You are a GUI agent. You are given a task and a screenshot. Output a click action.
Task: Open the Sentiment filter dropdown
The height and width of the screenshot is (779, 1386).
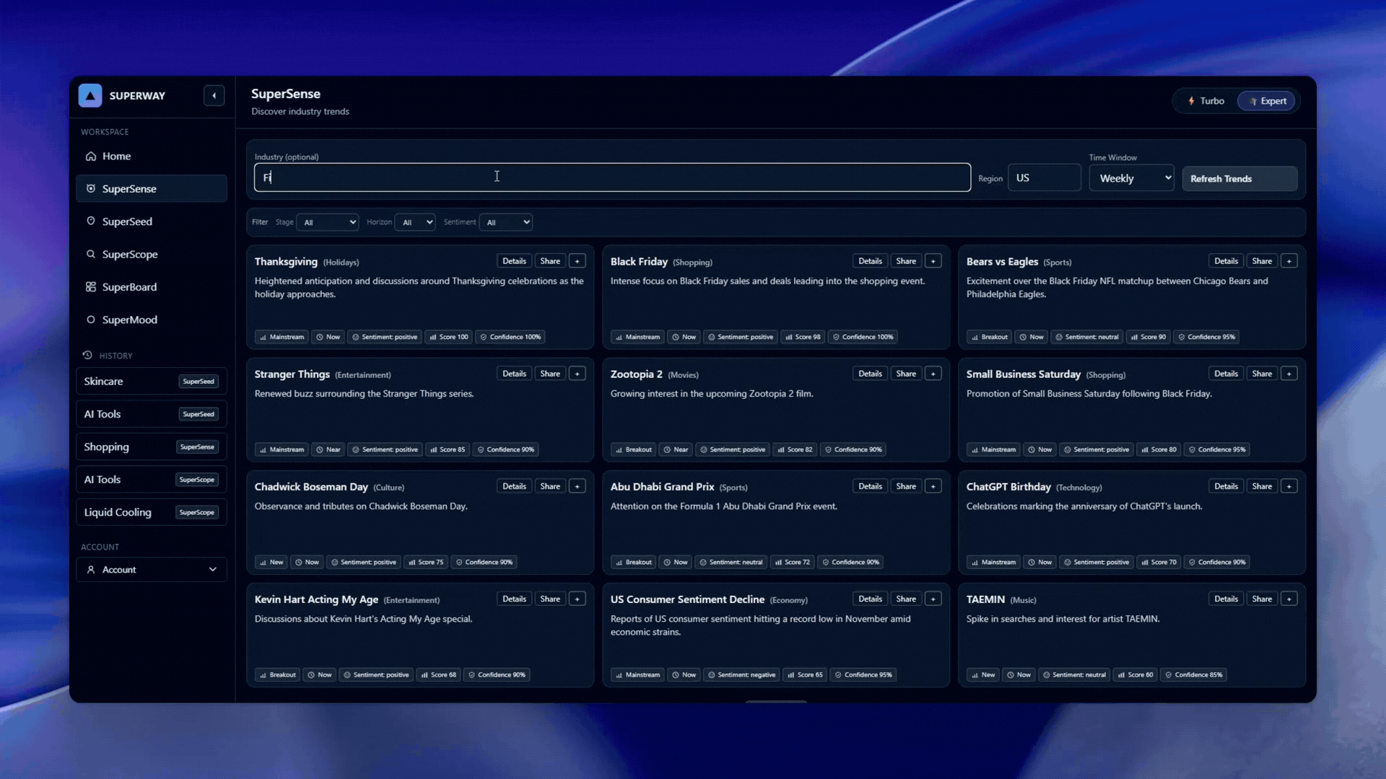coord(506,222)
